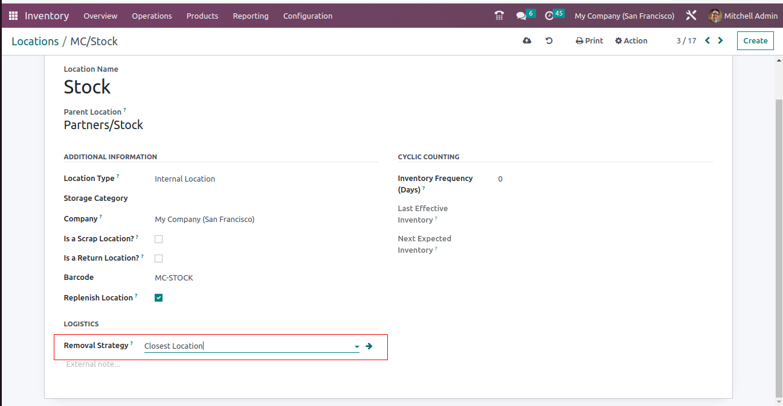Image resolution: width=783 pixels, height=406 pixels.
Task: Open the Action dropdown menu
Action: tap(631, 40)
